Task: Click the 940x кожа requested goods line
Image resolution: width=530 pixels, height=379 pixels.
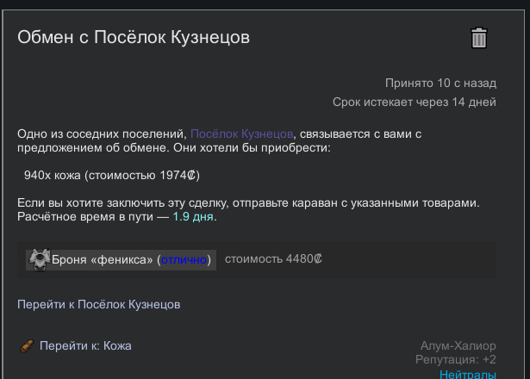Action: (112, 176)
